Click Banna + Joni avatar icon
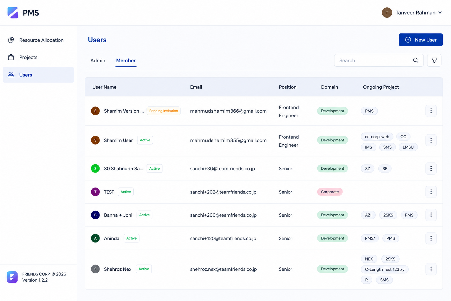The height and width of the screenshot is (301, 451). tap(95, 215)
